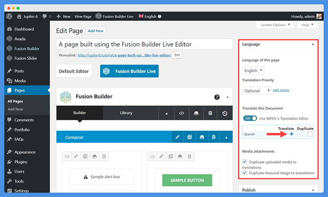328x197 pixels.
Task: Save the Container with its save icon
Action: (202, 137)
